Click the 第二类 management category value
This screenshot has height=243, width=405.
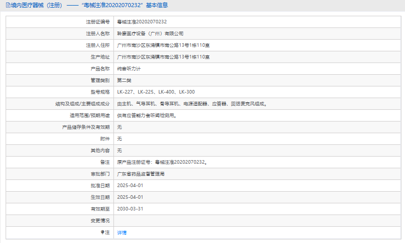(x=124, y=80)
